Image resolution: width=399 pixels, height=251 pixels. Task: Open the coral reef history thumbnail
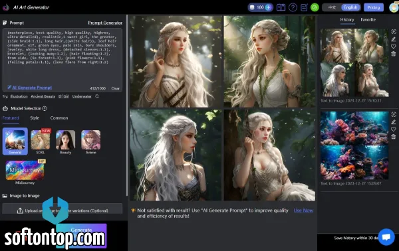tap(354, 145)
